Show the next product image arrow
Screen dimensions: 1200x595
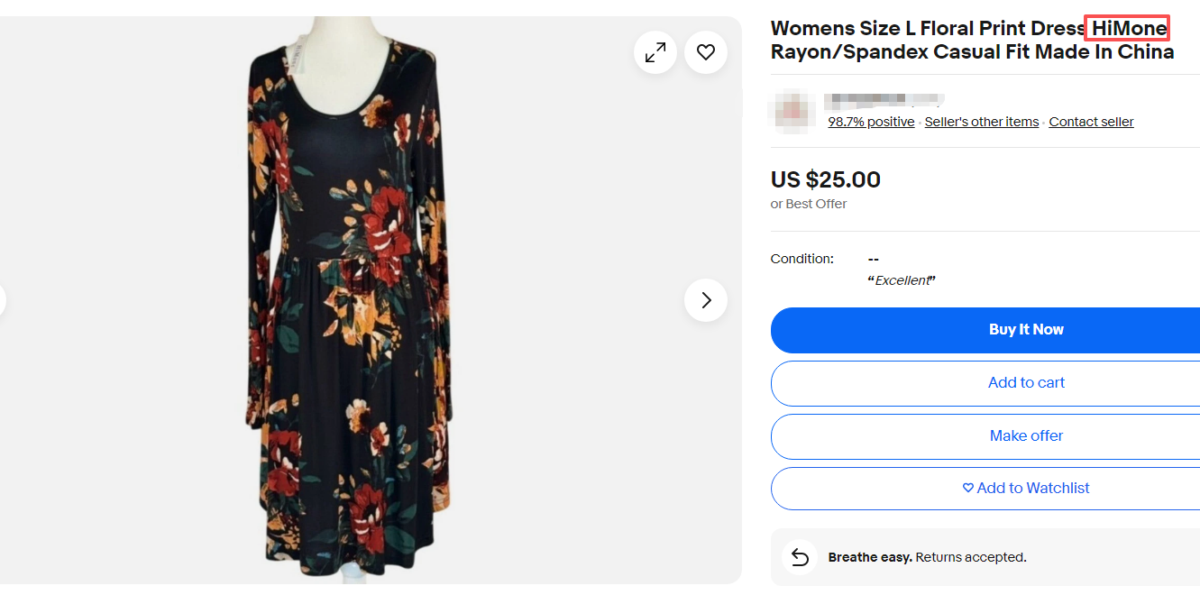706,300
